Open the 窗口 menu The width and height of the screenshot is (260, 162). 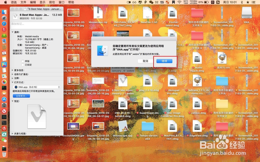pos(62,2)
